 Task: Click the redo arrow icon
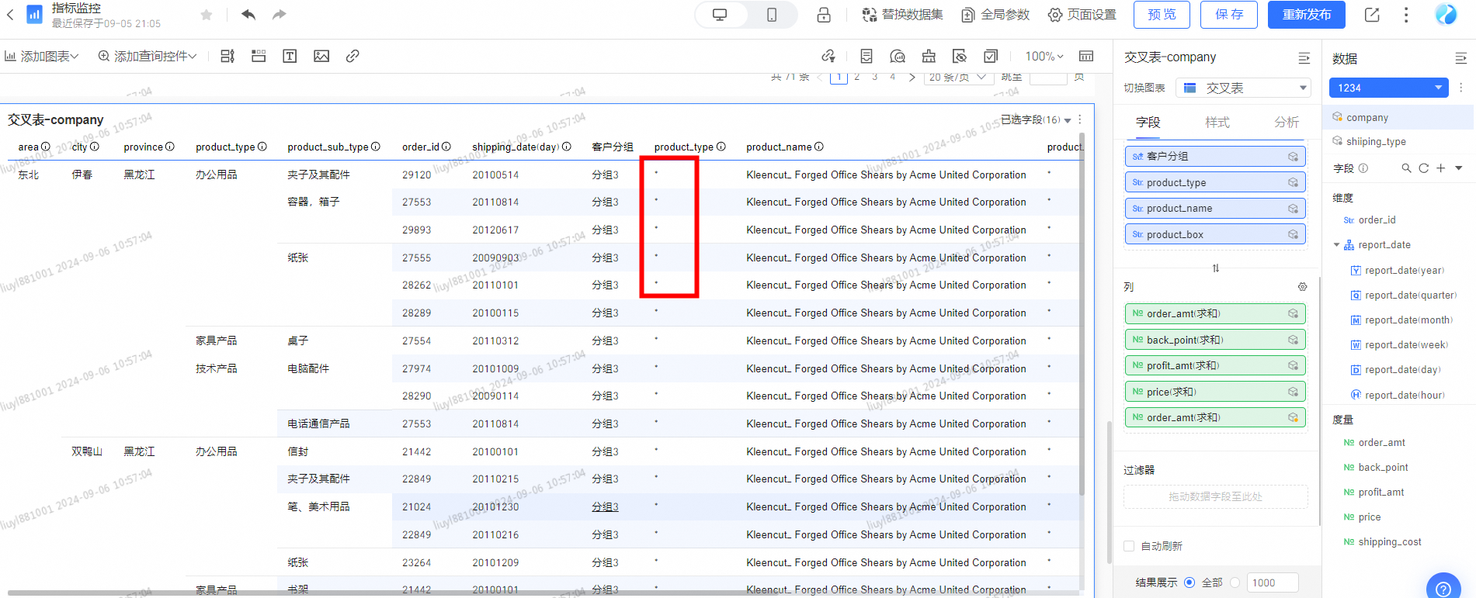280,15
